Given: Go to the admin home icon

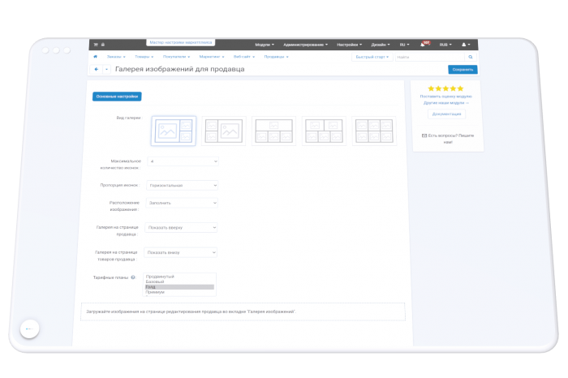Looking at the screenshot, I should pos(95,57).
